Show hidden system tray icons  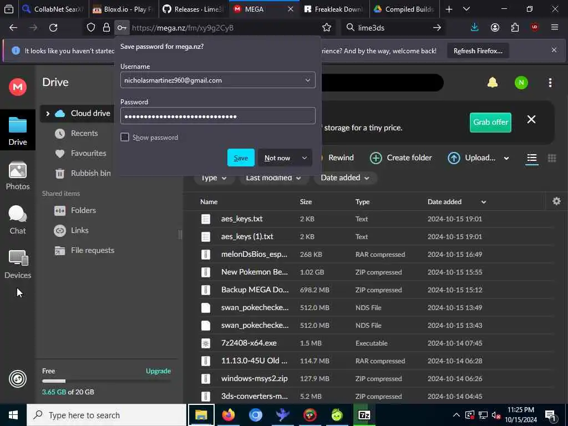coord(457,415)
